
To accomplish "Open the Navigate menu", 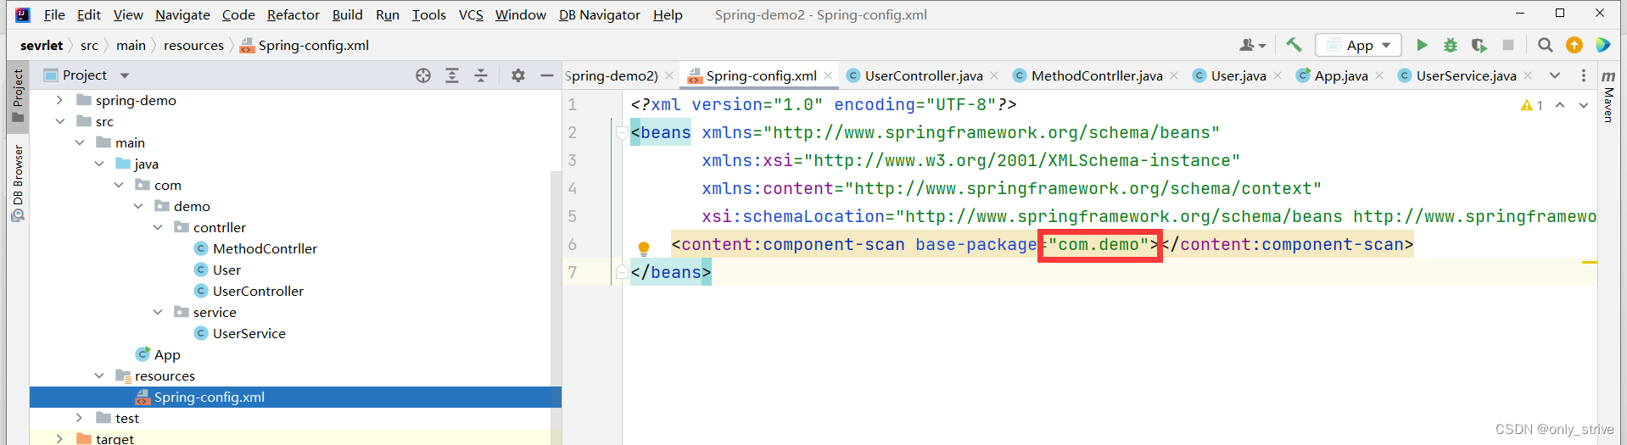I will (182, 14).
